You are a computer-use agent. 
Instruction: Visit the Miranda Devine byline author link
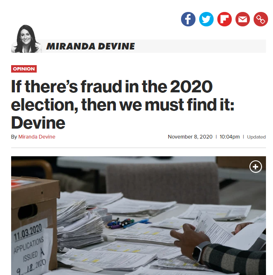click(x=37, y=137)
